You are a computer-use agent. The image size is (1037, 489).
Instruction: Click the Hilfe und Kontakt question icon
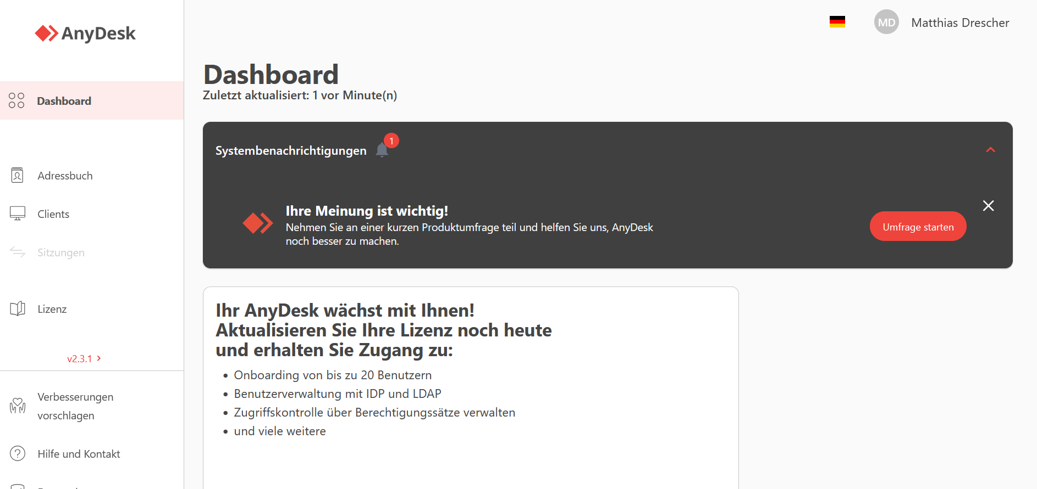point(18,453)
